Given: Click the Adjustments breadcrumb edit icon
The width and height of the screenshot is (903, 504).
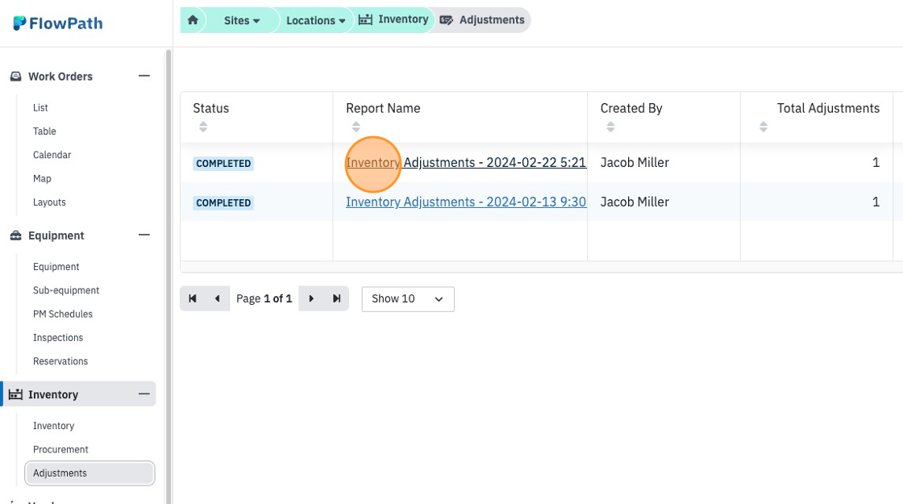Looking at the screenshot, I should coord(447,20).
